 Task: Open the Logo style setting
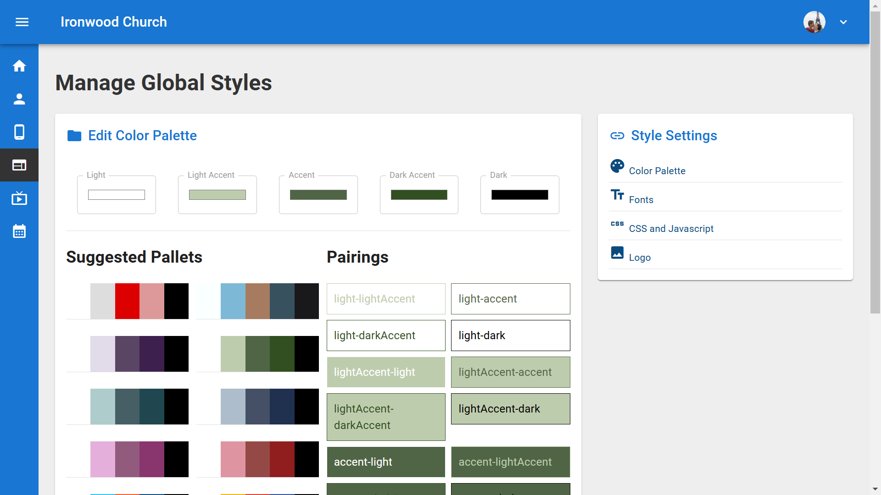[x=639, y=258]
